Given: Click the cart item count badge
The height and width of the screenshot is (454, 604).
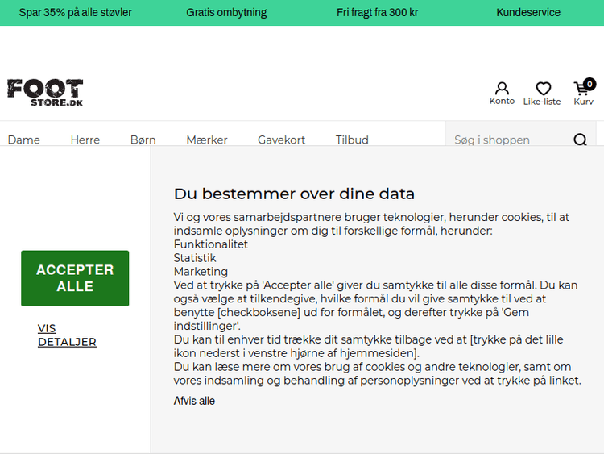Looking at the screenshot, I should coord(590,84).
